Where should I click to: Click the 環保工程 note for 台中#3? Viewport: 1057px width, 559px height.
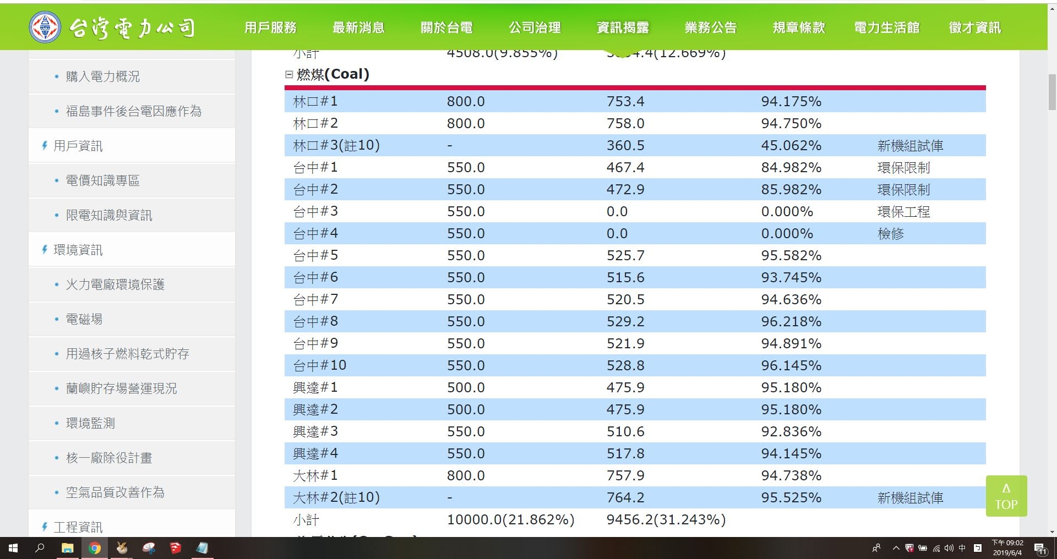903,211
